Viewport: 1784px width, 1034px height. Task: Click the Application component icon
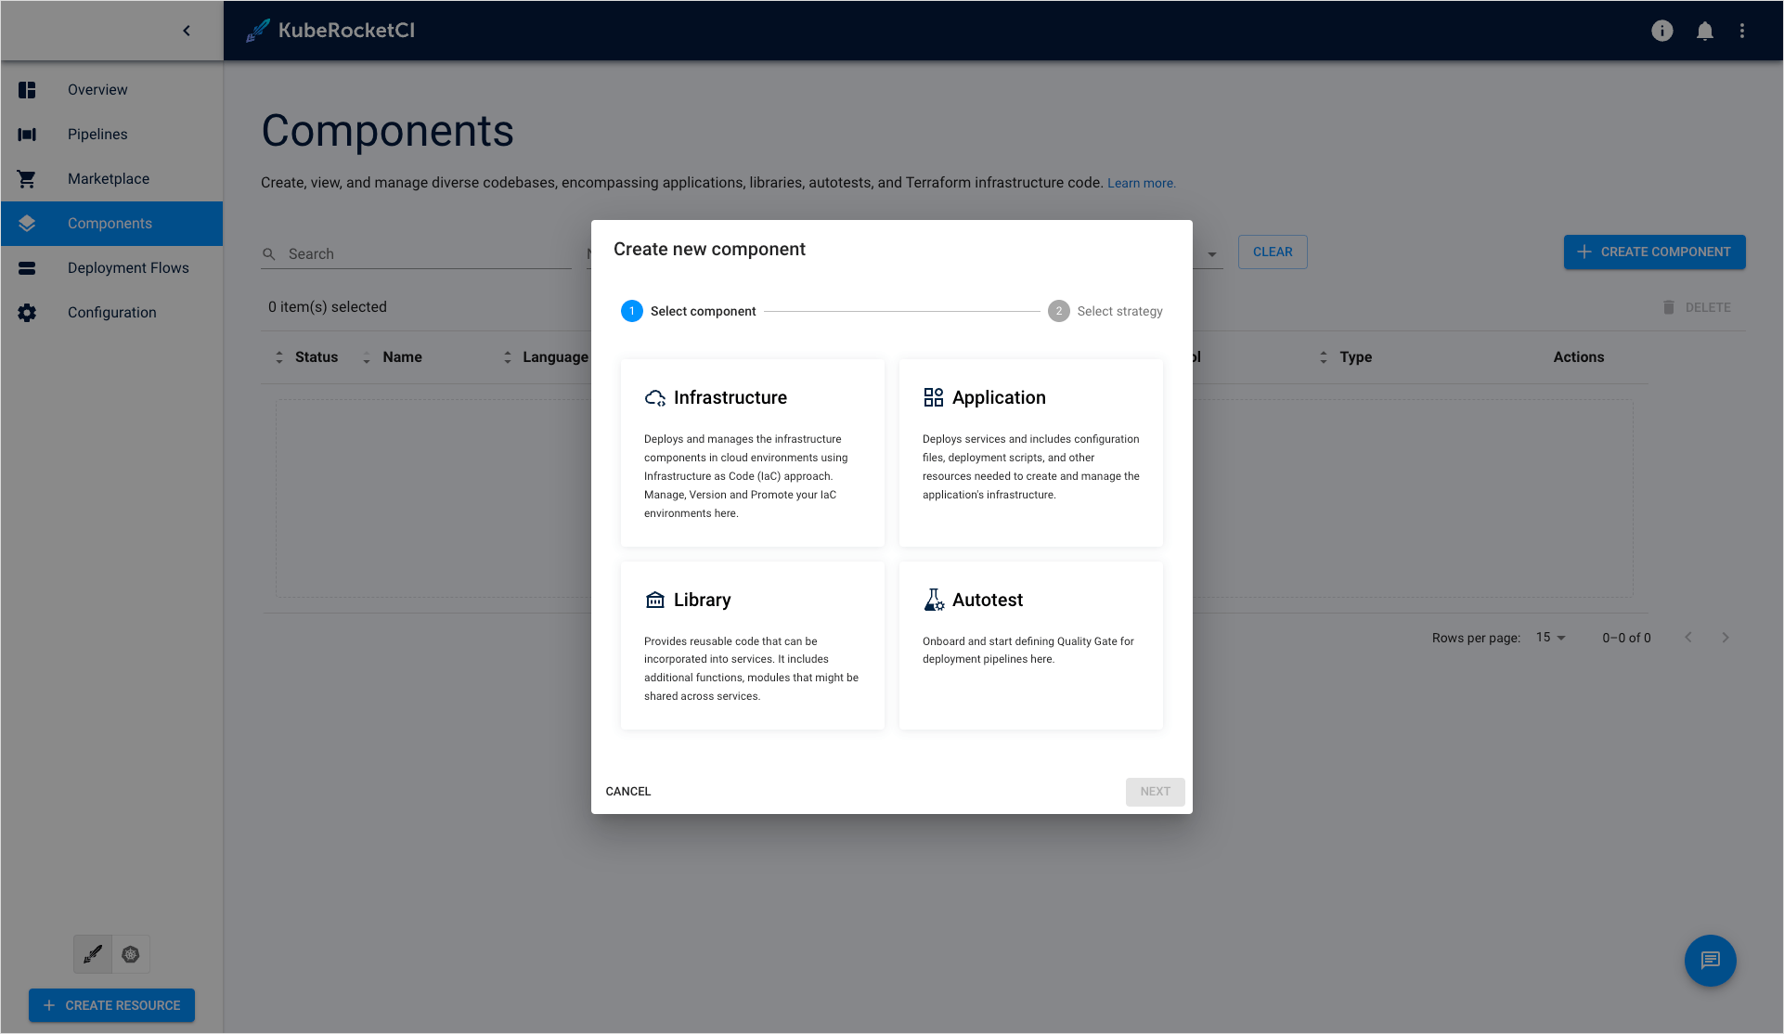(931, 396)
